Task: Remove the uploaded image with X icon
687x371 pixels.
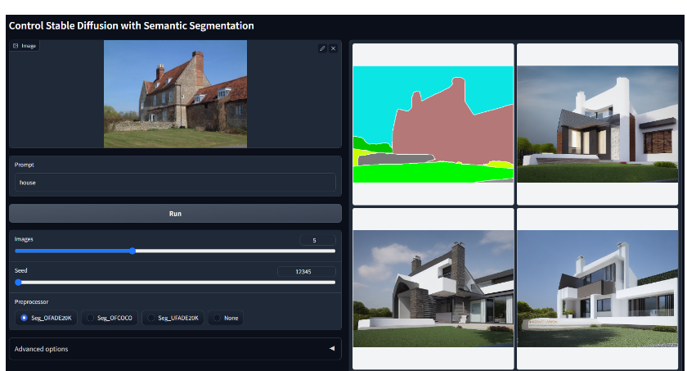Action: [x=333, y=48]
